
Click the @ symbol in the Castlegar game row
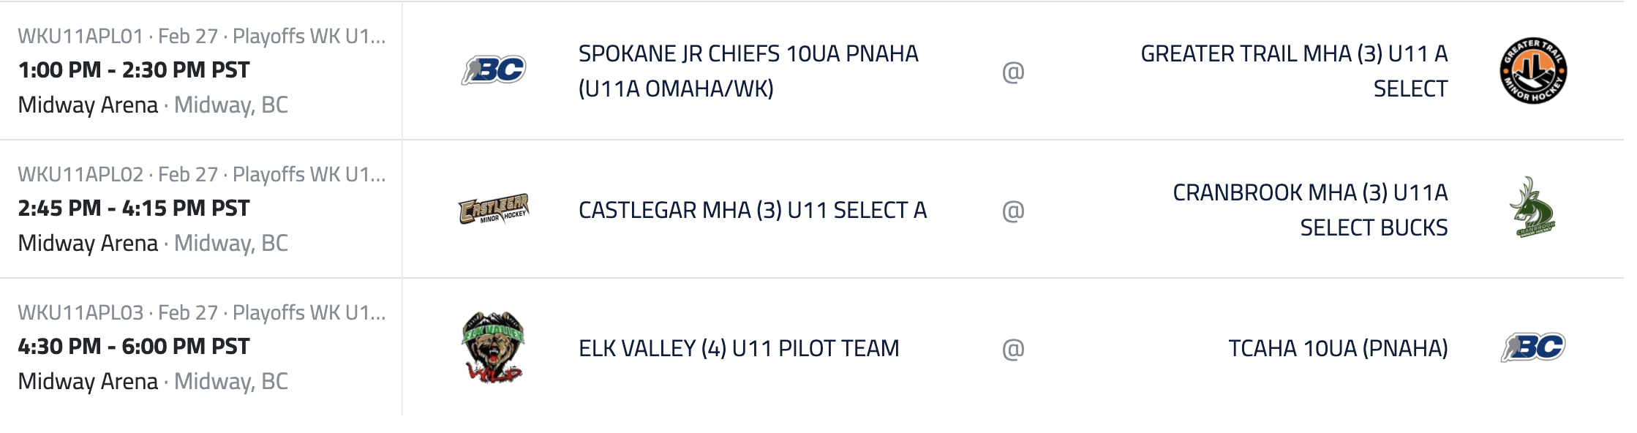point(1013,211)
